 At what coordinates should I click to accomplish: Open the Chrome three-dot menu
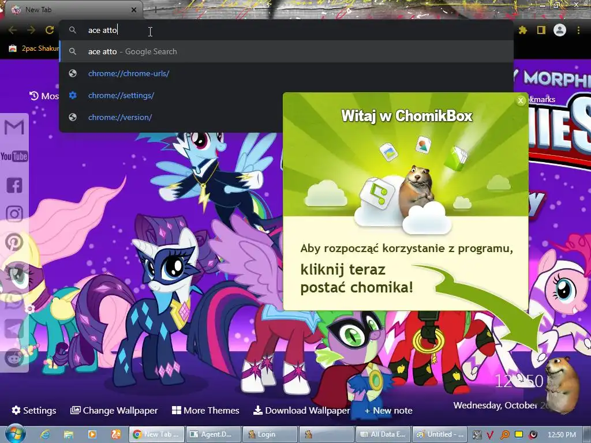(578, 30)
